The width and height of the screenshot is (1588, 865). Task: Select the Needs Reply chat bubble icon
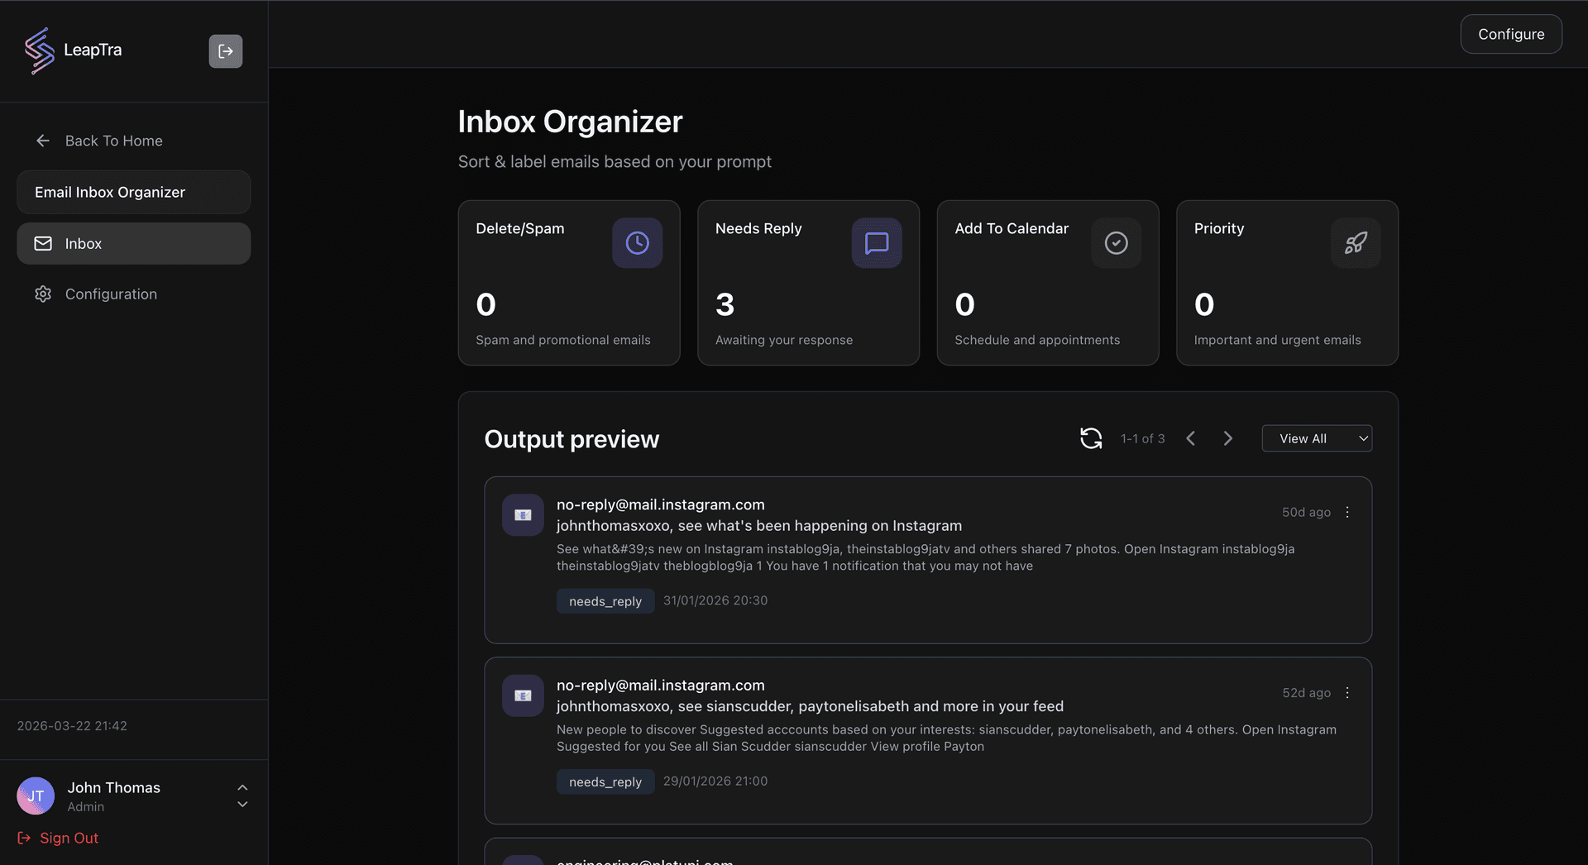(x=876, y=242)
